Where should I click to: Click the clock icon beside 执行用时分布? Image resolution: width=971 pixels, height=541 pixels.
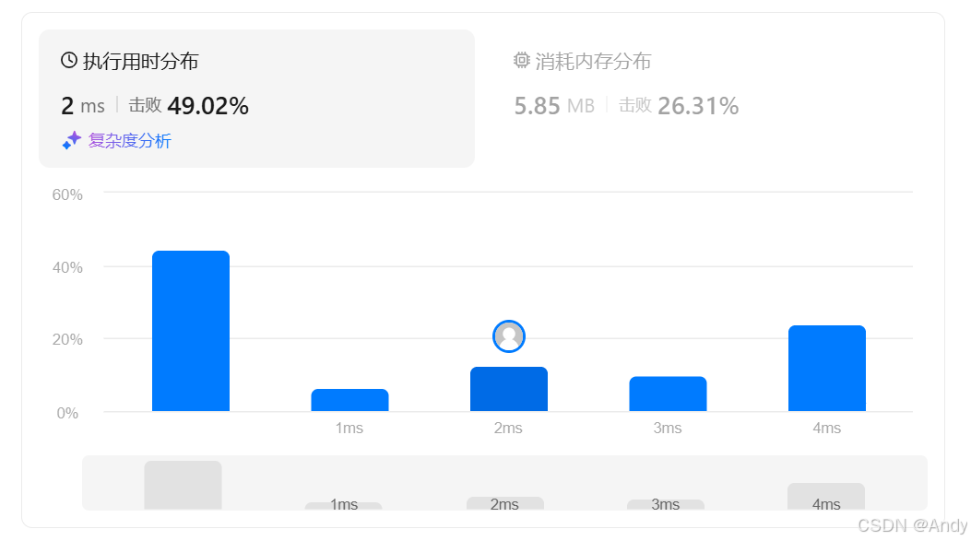[69, 61]
